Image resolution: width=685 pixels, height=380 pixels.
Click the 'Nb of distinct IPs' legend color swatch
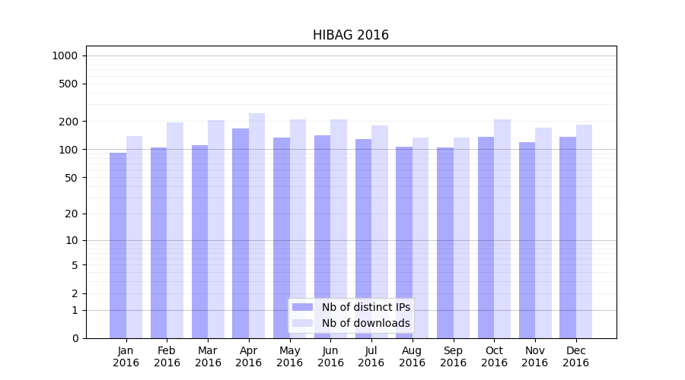coord(302,307)
